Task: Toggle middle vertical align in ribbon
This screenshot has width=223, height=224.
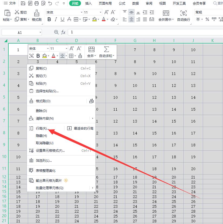Action: click(131, 12)
